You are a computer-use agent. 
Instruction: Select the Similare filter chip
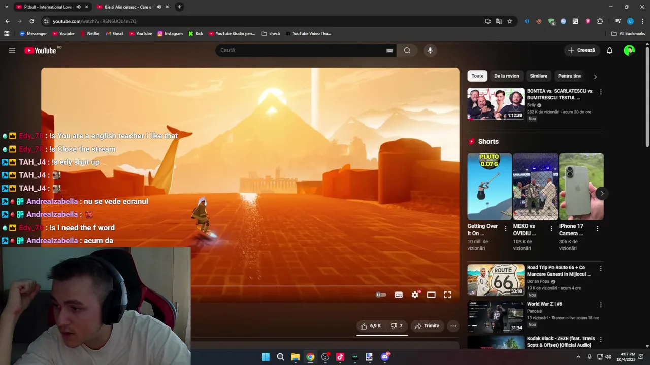539,76
